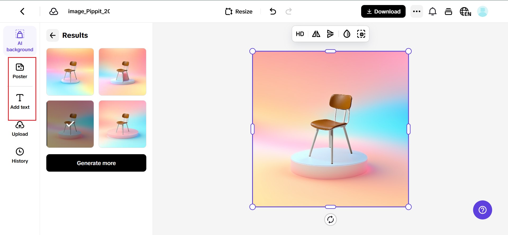Screen dimensions: 508x235
Task: Click the chair image on the canvas
Action: pos(330,129)
